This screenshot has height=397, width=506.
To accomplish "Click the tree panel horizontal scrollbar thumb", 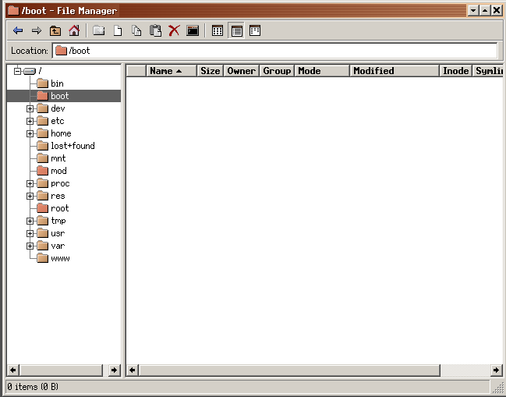I will tap(62, 370).
